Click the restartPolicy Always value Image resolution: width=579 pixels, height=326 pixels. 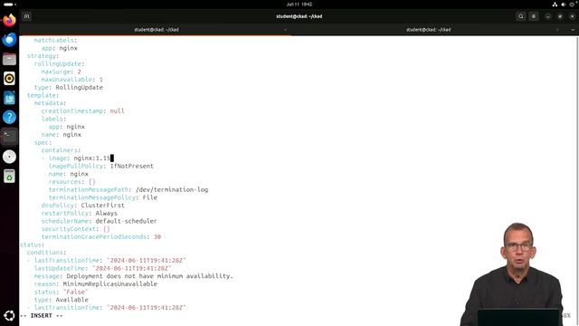coord(106,214)
